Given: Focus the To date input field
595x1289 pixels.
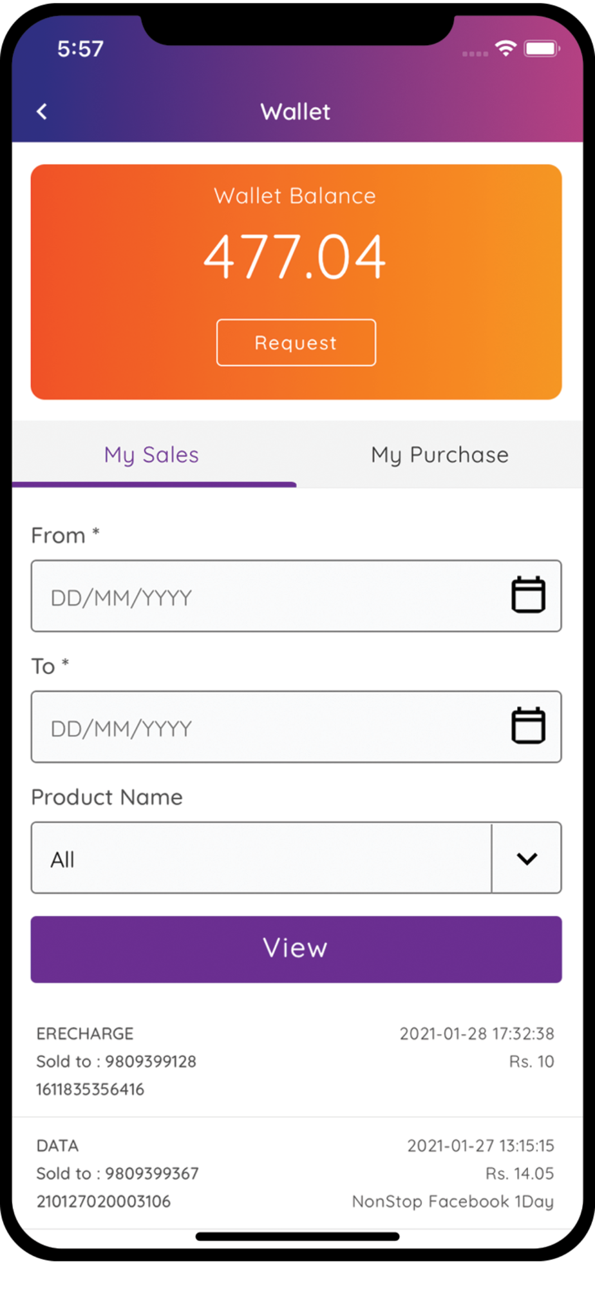Looking at the screenshot, I should coord(296,727).
